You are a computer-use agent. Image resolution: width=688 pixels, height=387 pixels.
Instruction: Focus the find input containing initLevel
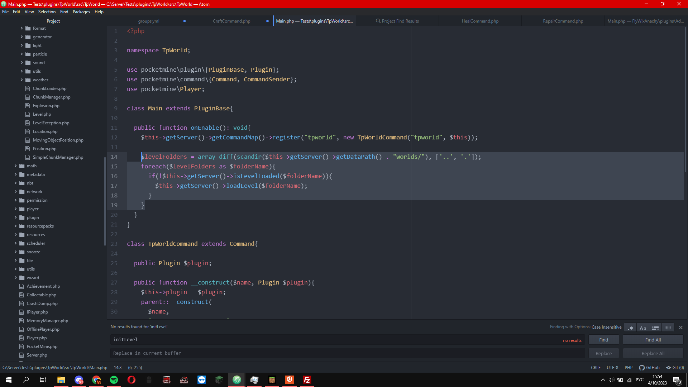click(x=347, y=340)
